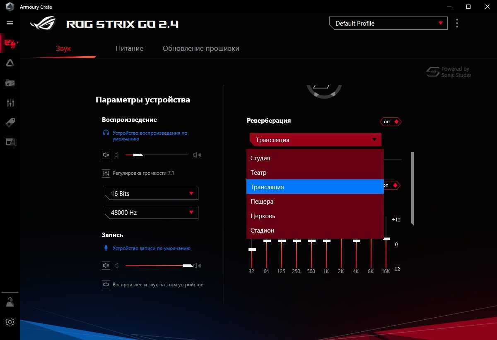The height and width of the screenshot is (340, 497).
Task: Open the deals tag sidebar icon
Action: 10,122
